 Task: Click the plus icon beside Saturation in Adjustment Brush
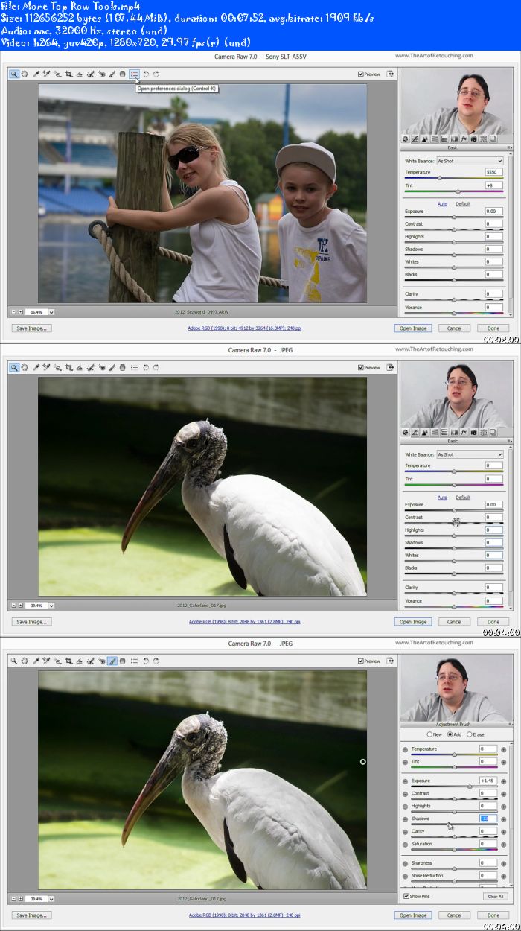click(503, 844)
